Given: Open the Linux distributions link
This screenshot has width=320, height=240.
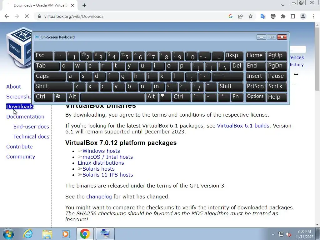Looking at the screenshot, I should point(101,163).
